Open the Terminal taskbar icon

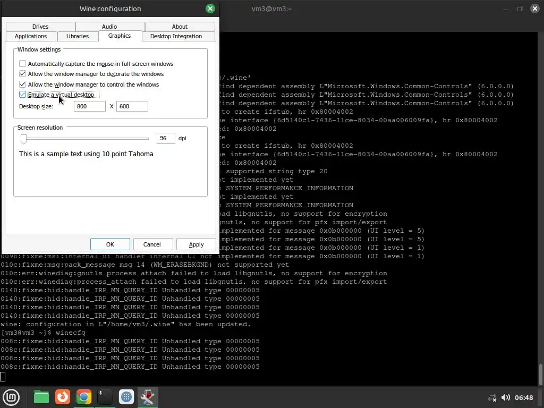105,397
